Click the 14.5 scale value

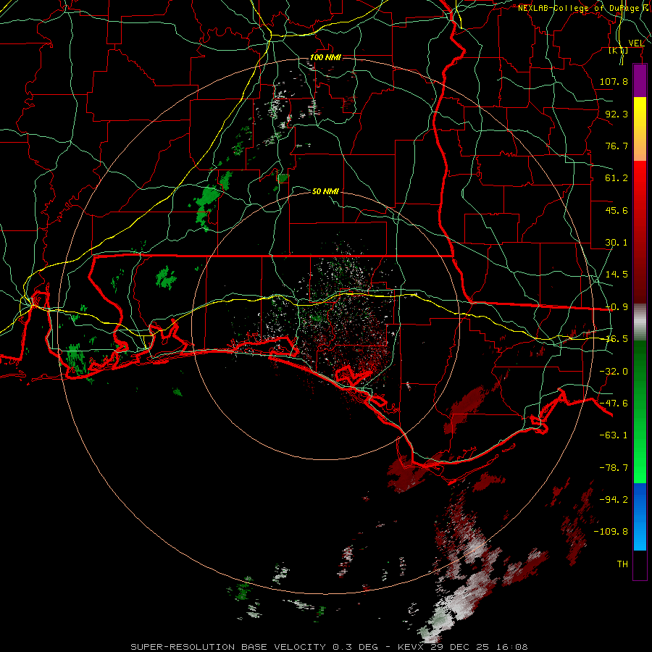[x=617, y=275]
